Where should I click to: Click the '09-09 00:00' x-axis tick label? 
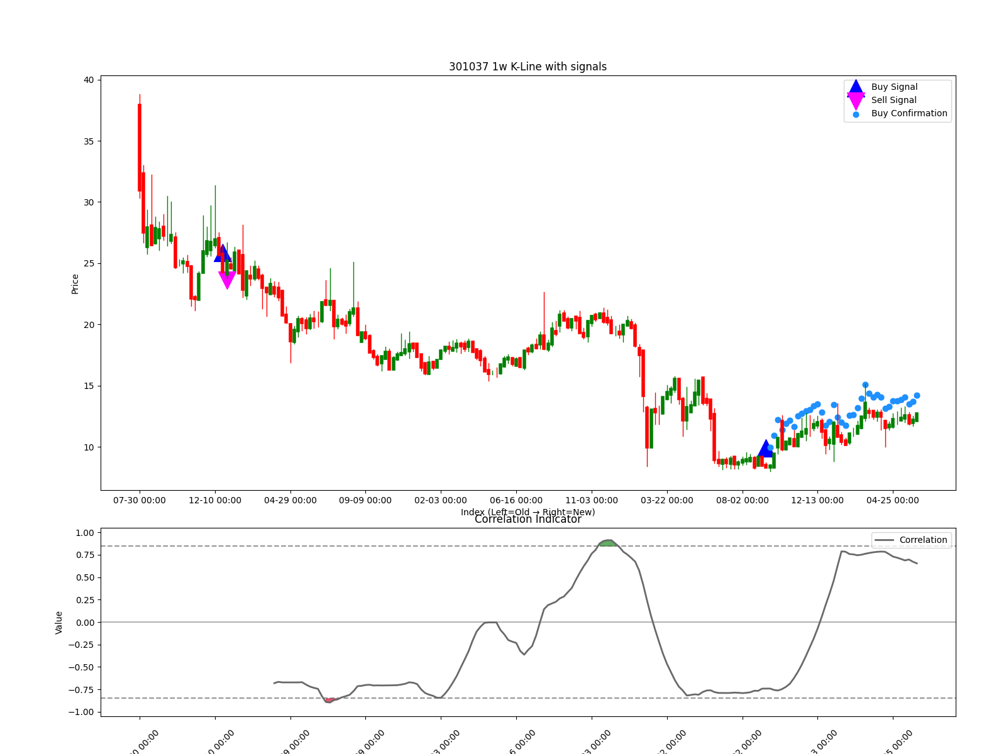(x=365, y=501)
